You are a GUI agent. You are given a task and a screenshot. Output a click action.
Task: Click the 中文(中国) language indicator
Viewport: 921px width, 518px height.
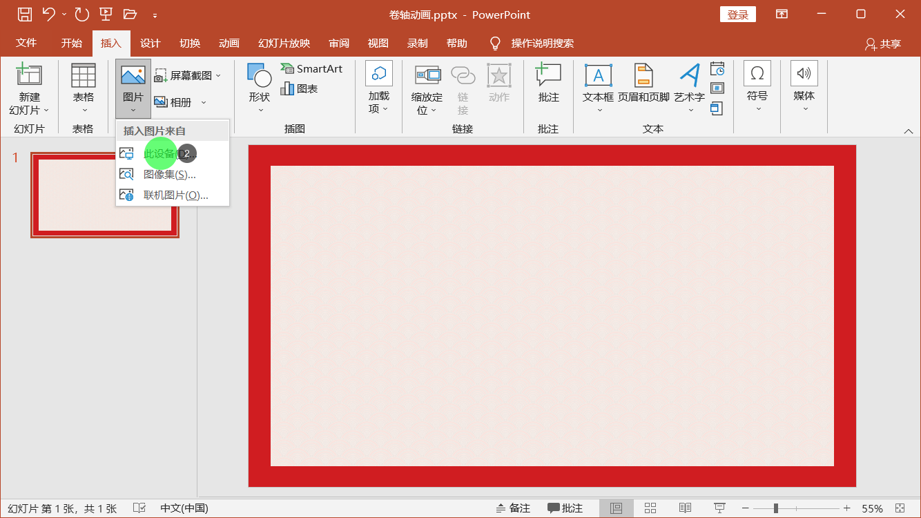tap(184, 508)
